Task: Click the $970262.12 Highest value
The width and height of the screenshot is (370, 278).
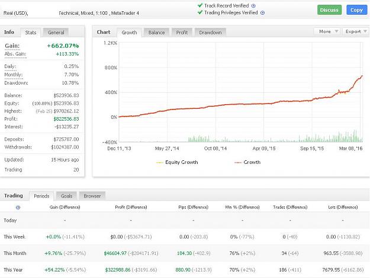Action: point(66,111)
